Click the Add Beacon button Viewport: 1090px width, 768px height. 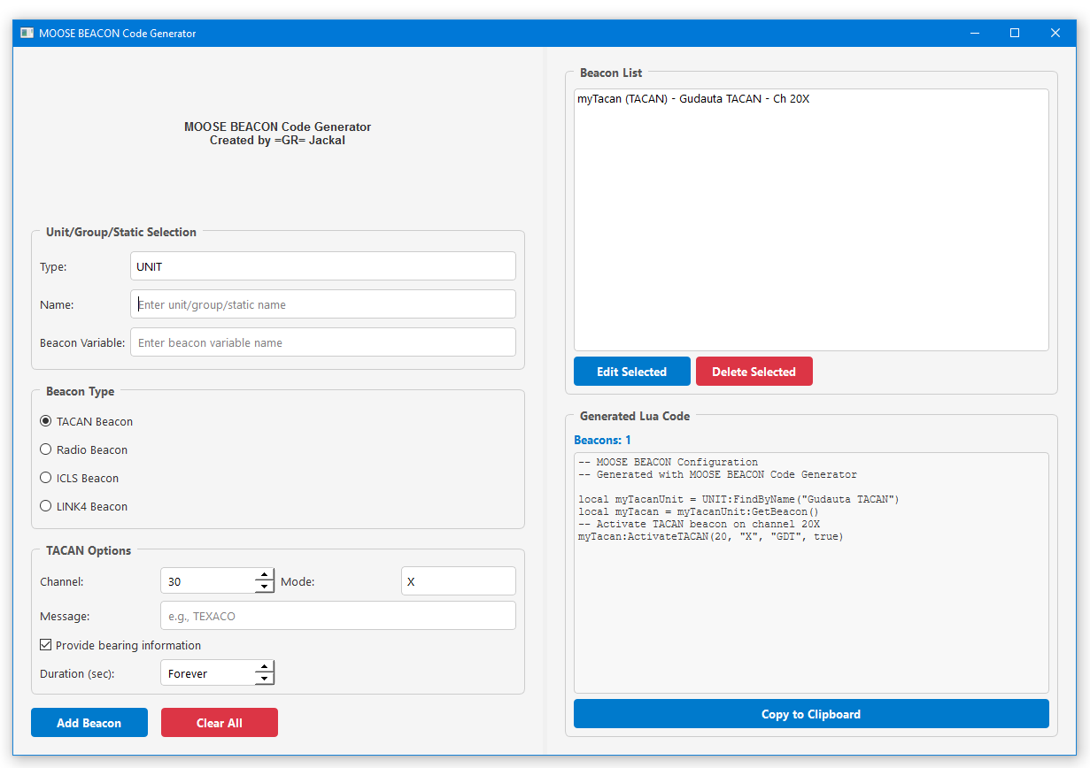(89, 722)
